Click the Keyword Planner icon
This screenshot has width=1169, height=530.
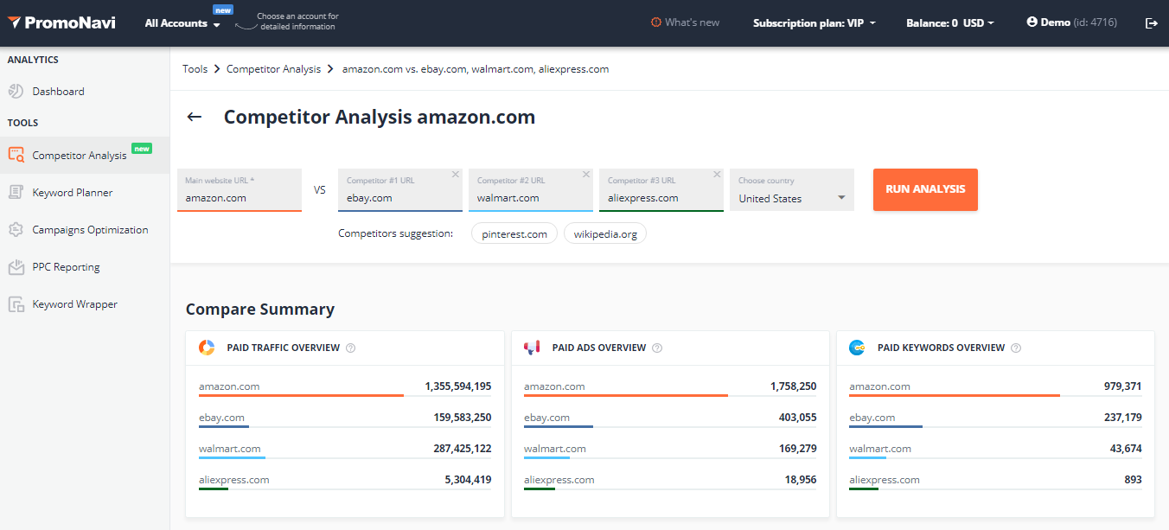(16, 193)
